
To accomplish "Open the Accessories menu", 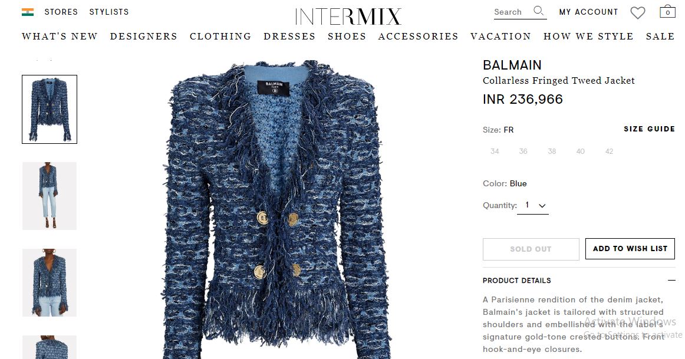I will click(418, 36).
